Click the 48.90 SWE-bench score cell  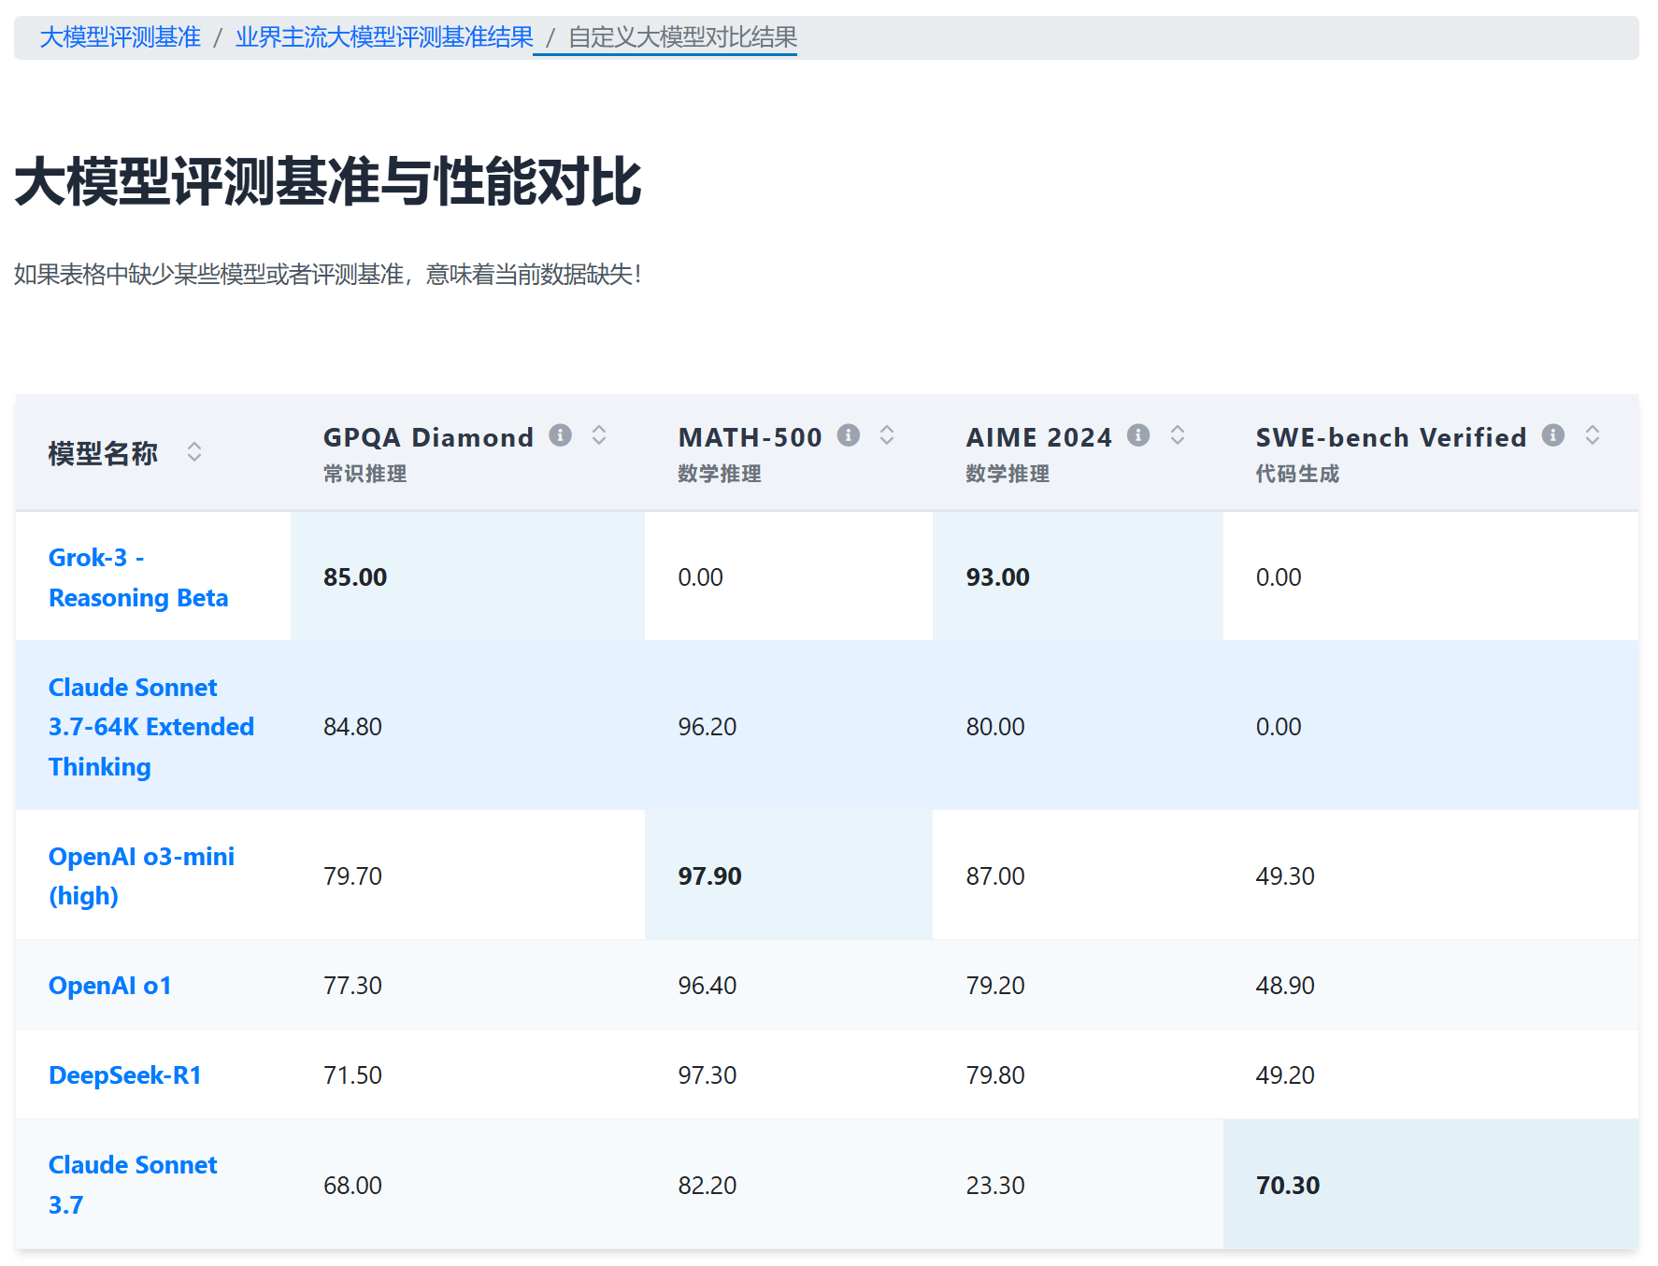(x=1431, y=985)
